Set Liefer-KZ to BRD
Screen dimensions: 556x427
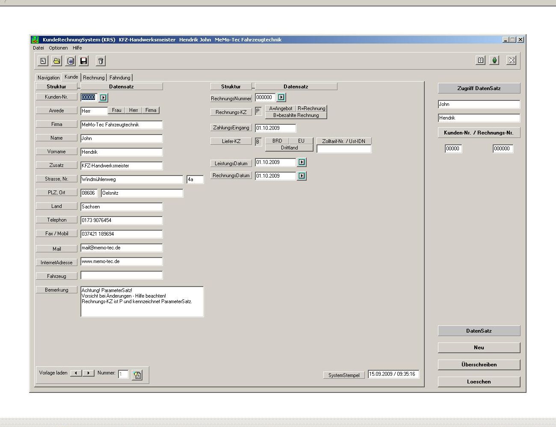pos(277,141)
